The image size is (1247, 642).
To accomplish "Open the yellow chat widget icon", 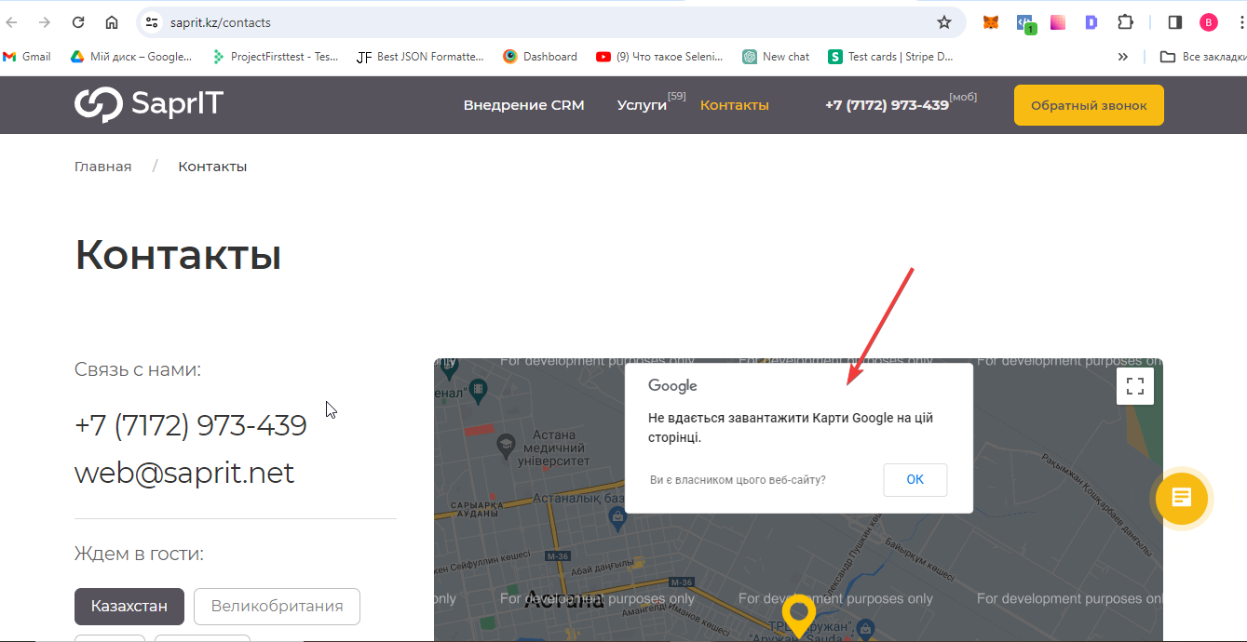I will (1181, 499).
